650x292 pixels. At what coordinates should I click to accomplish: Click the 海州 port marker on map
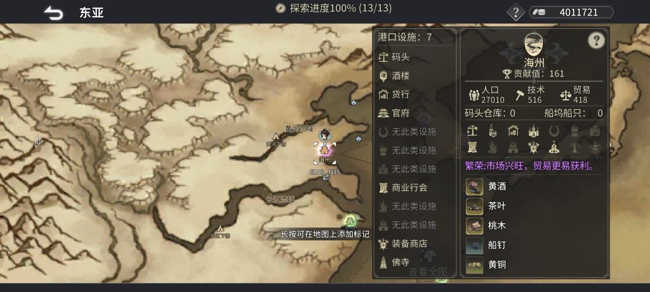tap(324, 151)
